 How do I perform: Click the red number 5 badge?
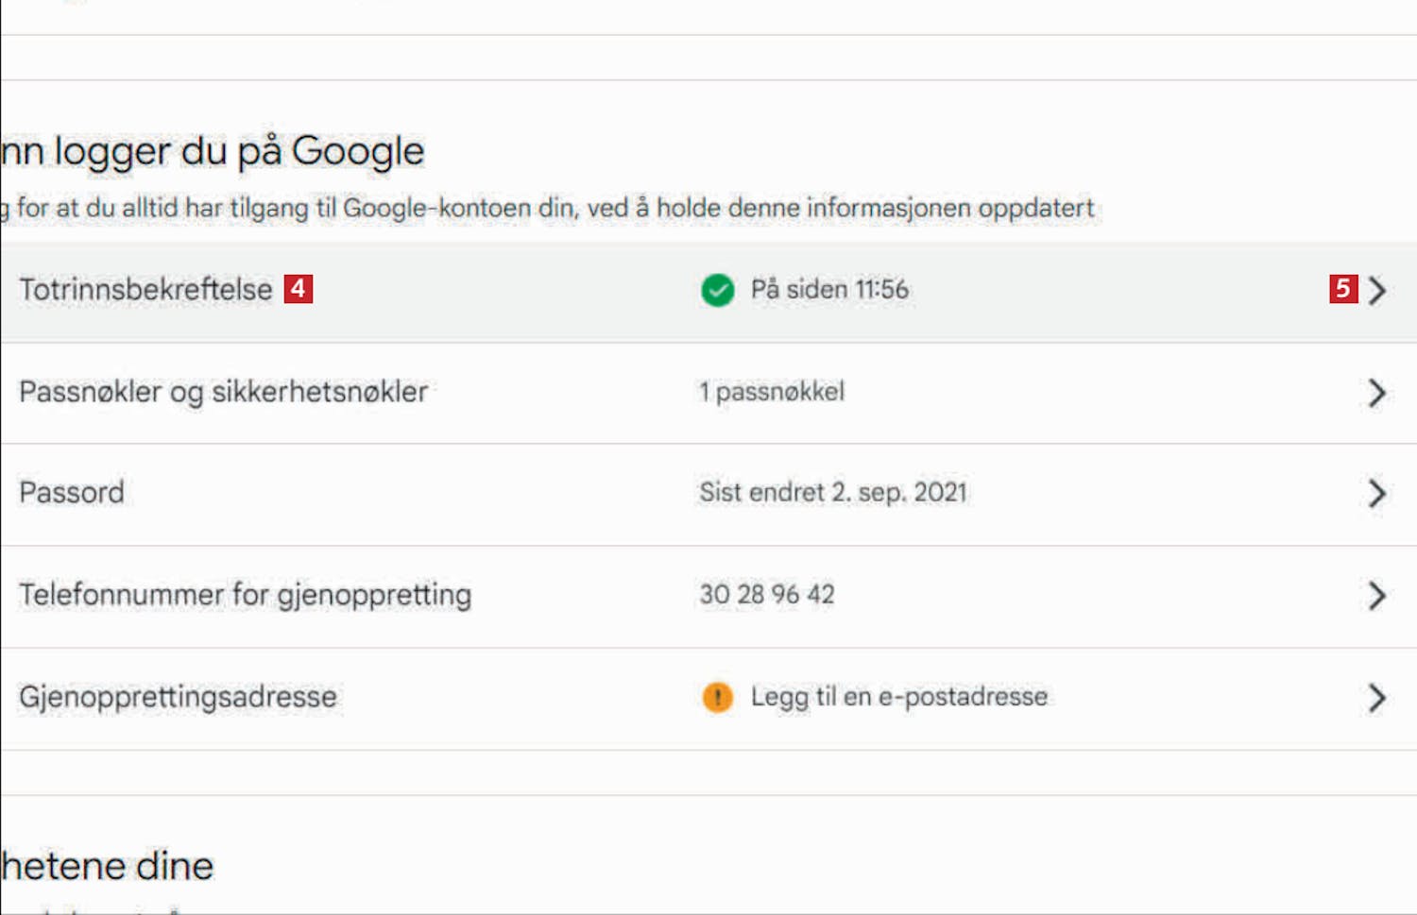coord(1343,289)
